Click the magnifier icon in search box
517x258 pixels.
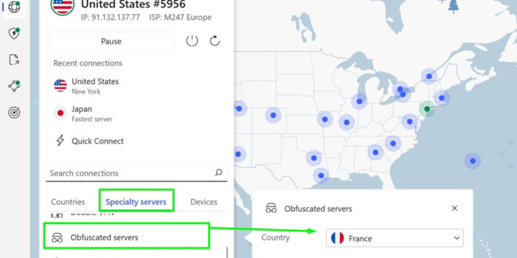pyautogui.click(x=218, y=173)
